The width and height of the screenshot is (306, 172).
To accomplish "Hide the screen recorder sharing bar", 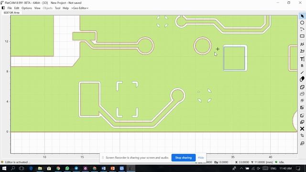I will click(x=201, y=158).
